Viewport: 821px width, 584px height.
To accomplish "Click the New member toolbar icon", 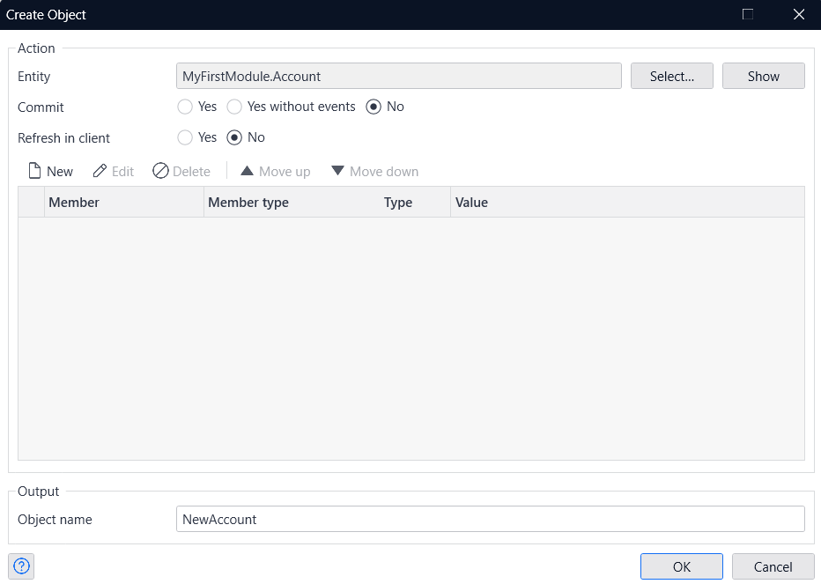I will tap(35, 171).
